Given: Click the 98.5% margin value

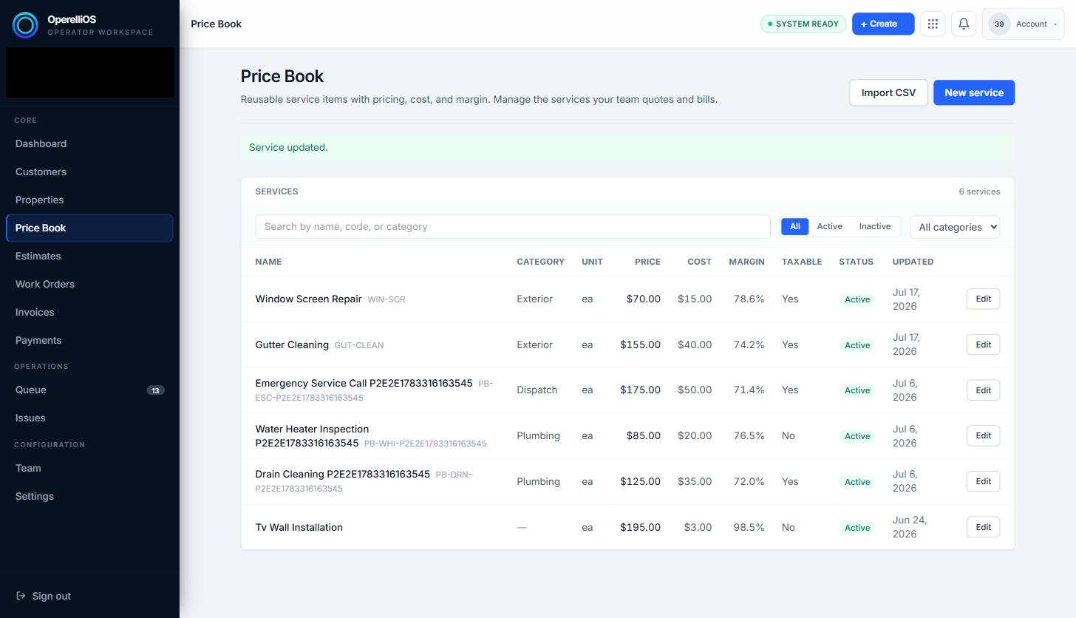Looking at the screenshot, I should coord(749,527).
